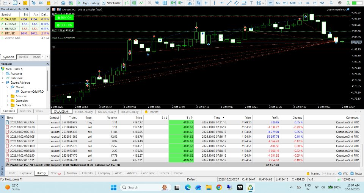Open the VPS link in status bar
364x193 pixels.
tap(343, 174)
